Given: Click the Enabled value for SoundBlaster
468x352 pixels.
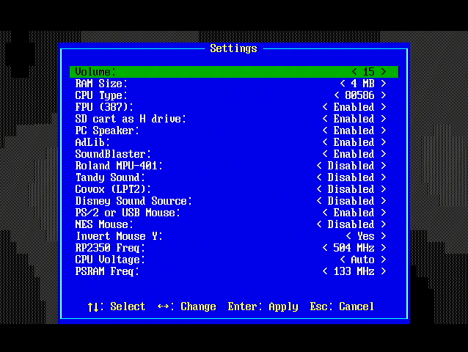Looking at the screenshot, I should click(x=354, y=154).
